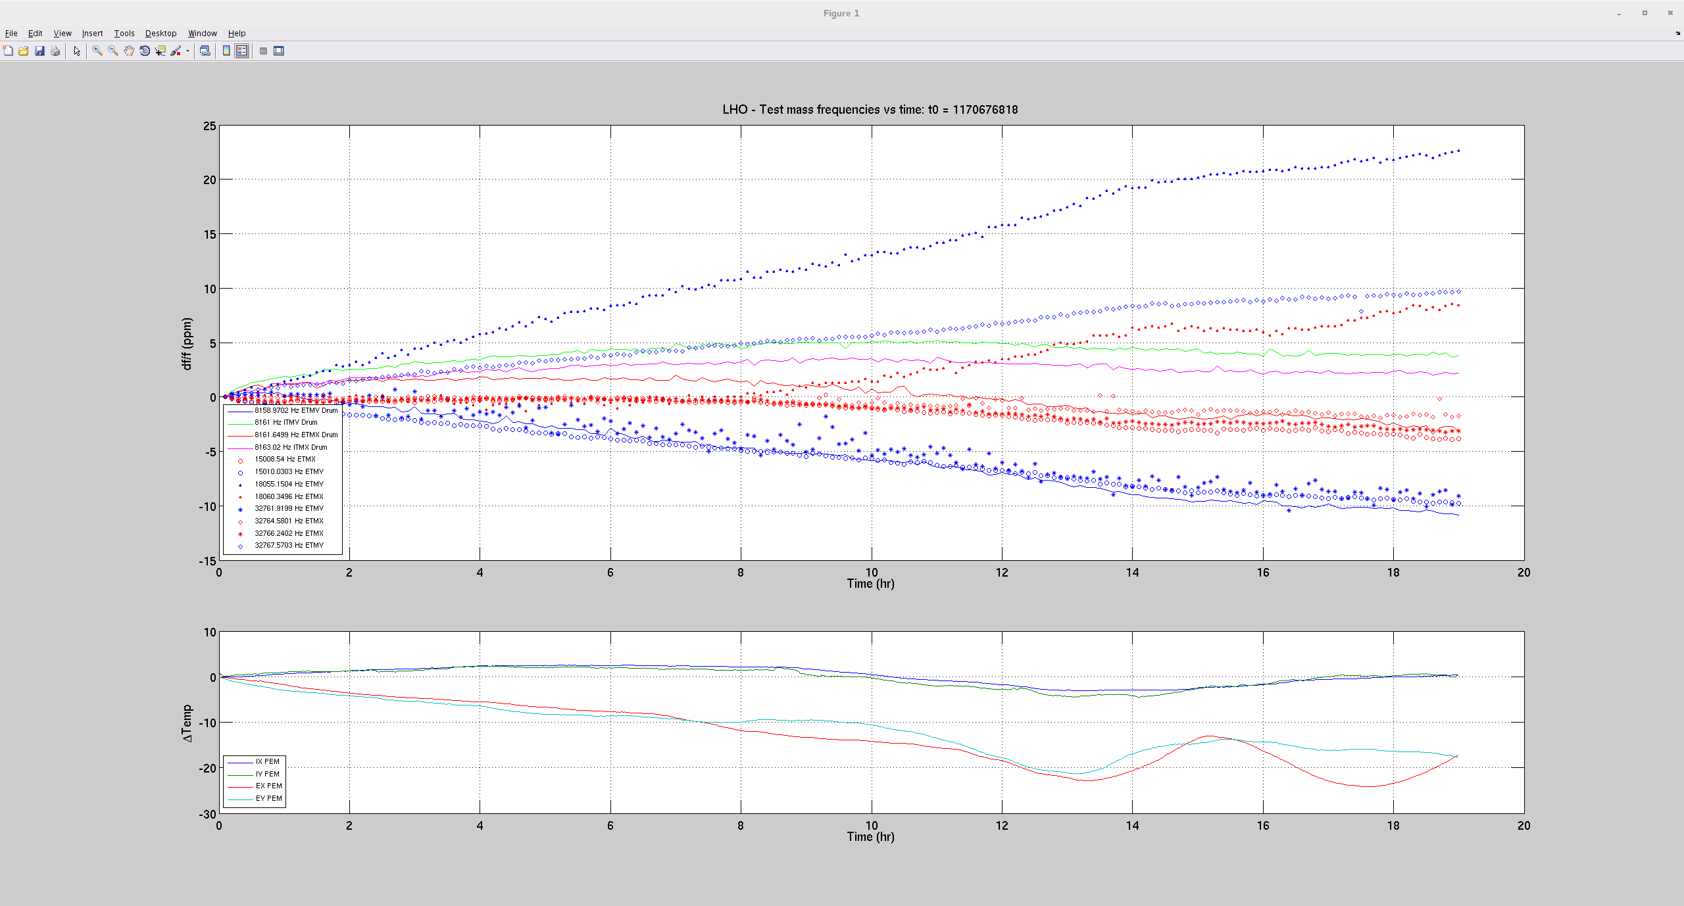Insert a colorbar using the toolbar icon
This screenshot has height=906, width=1684.
click(226, 51)
